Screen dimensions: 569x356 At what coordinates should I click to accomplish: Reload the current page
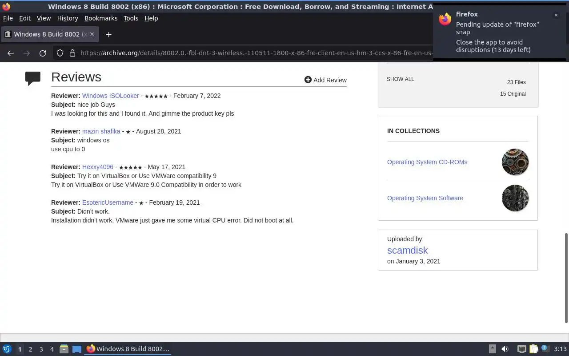43,53
